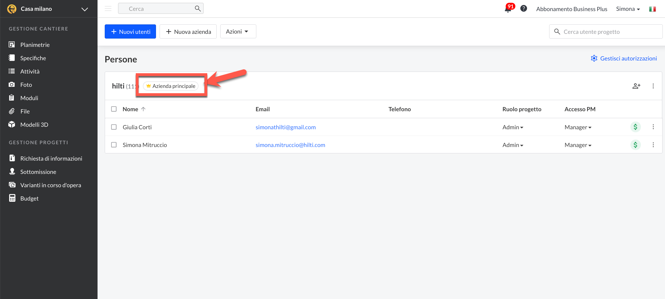
Task: Expand the Azioni dropdown
Action: [238, 32]
